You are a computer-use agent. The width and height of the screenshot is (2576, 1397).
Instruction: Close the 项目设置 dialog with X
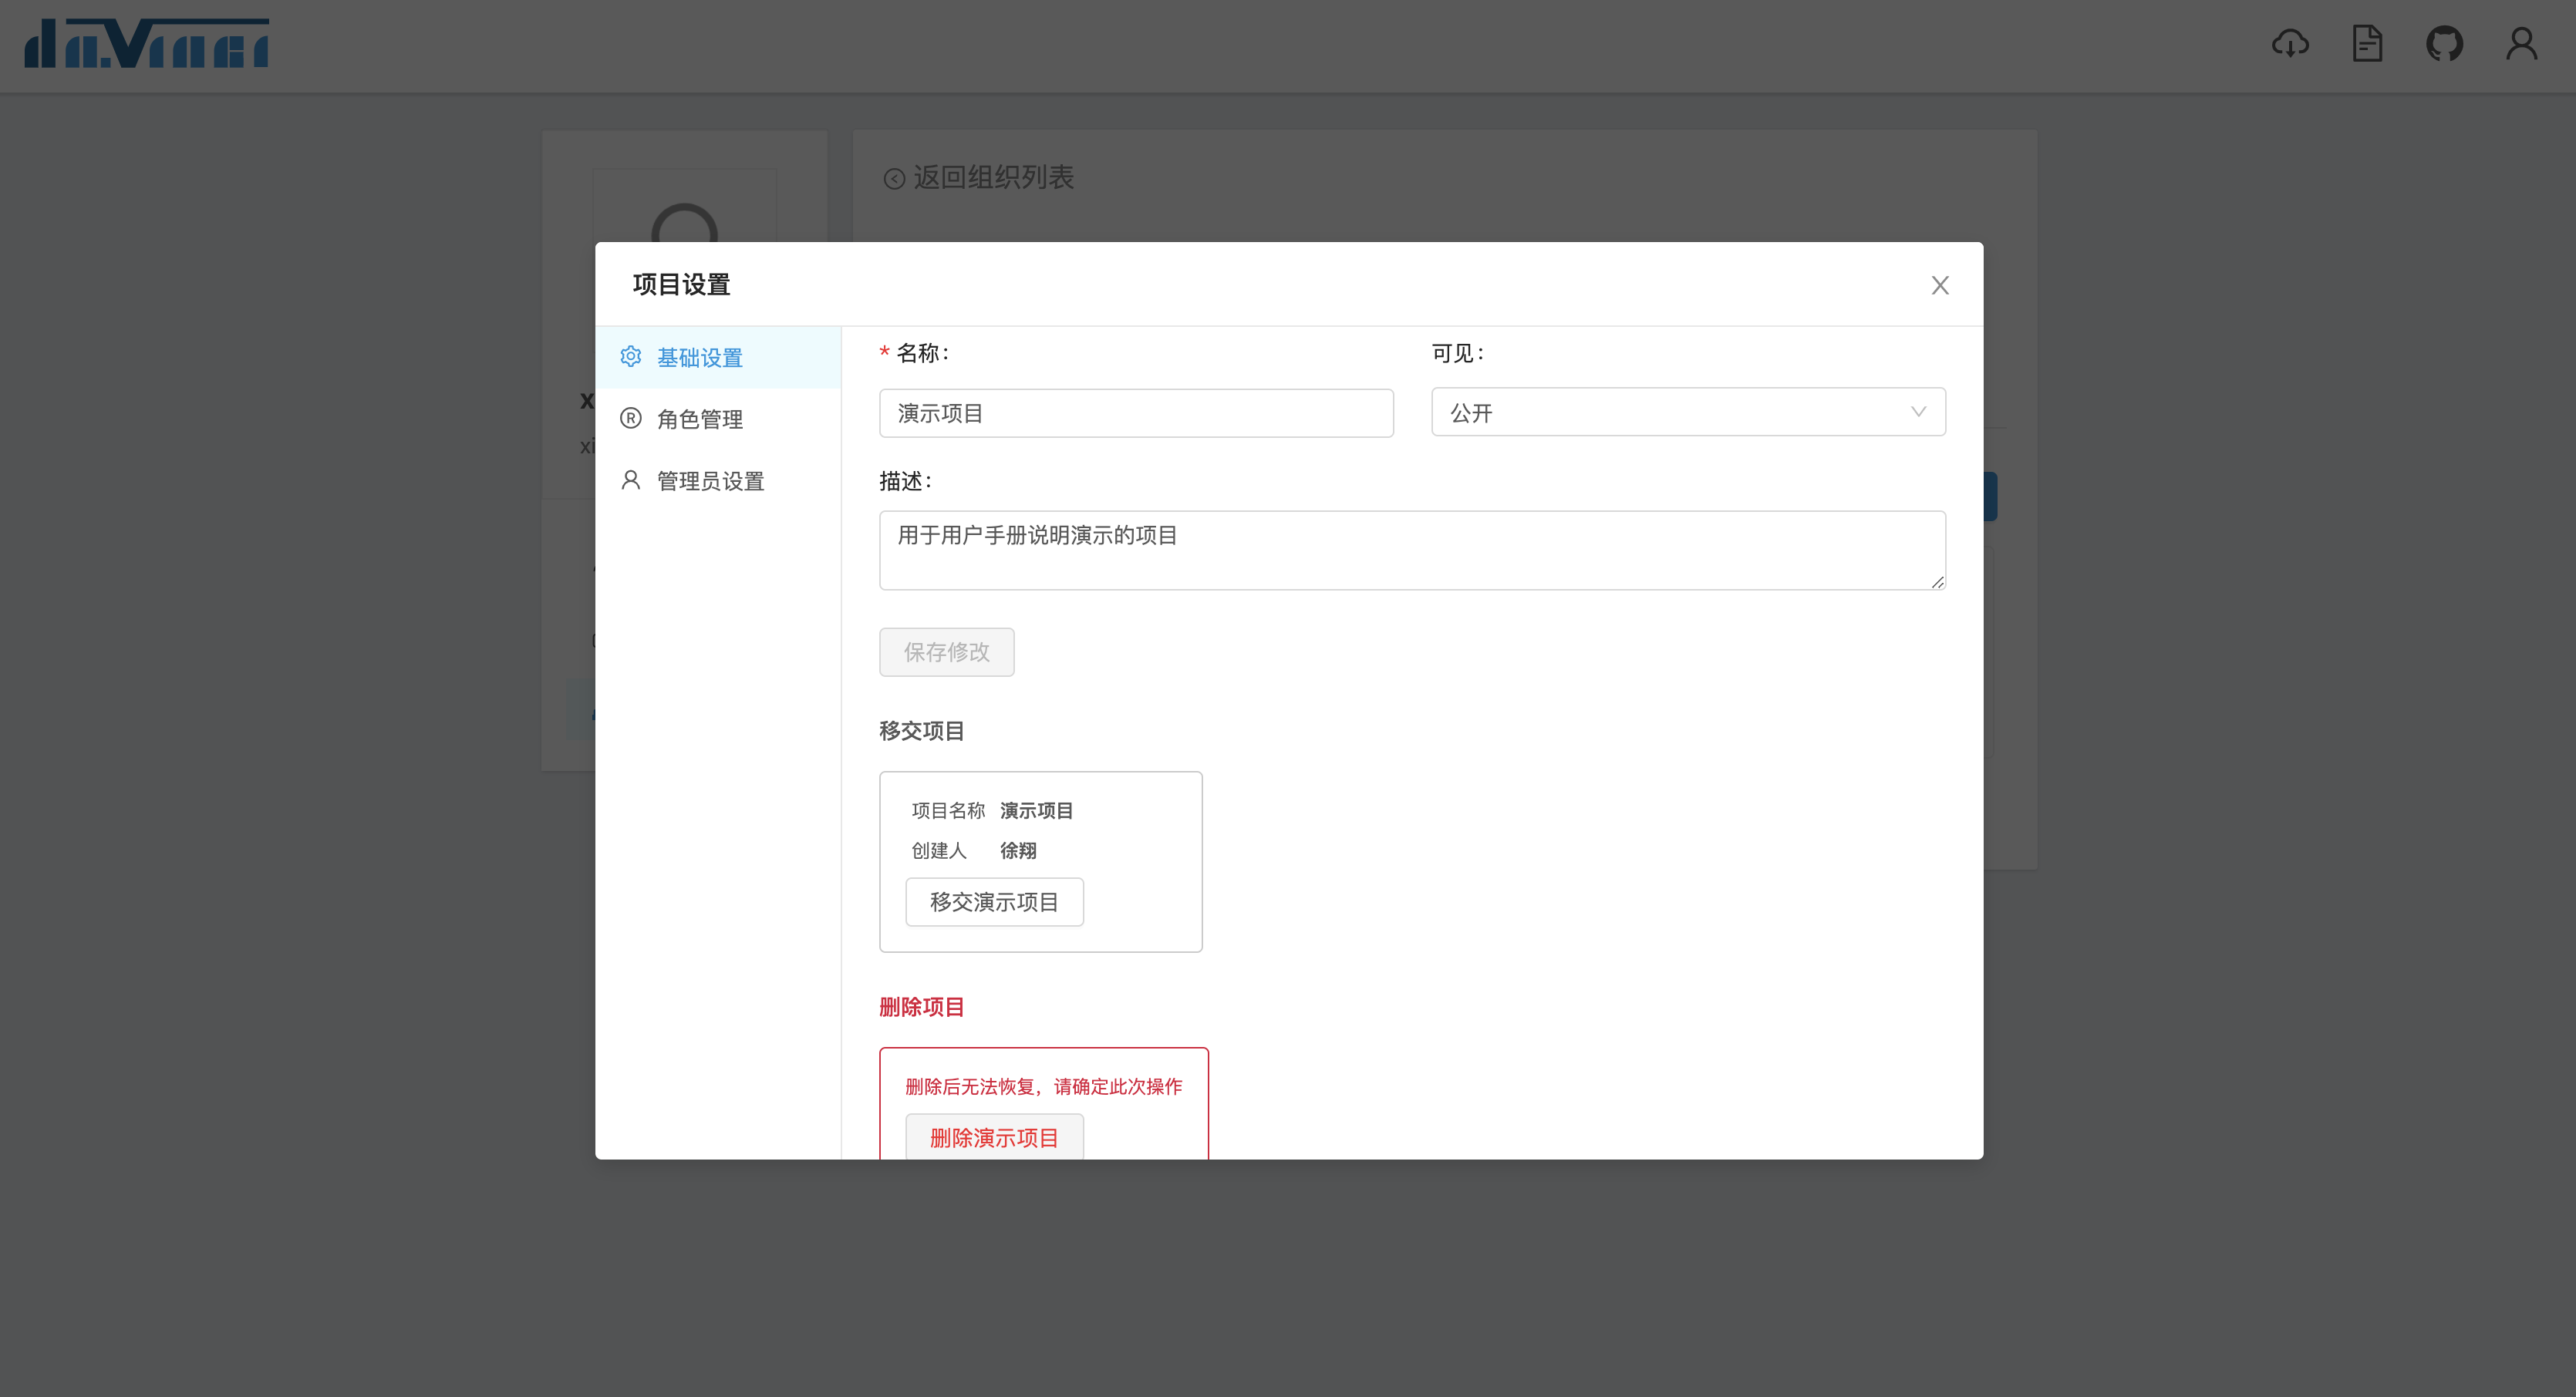coord(1940,286)
